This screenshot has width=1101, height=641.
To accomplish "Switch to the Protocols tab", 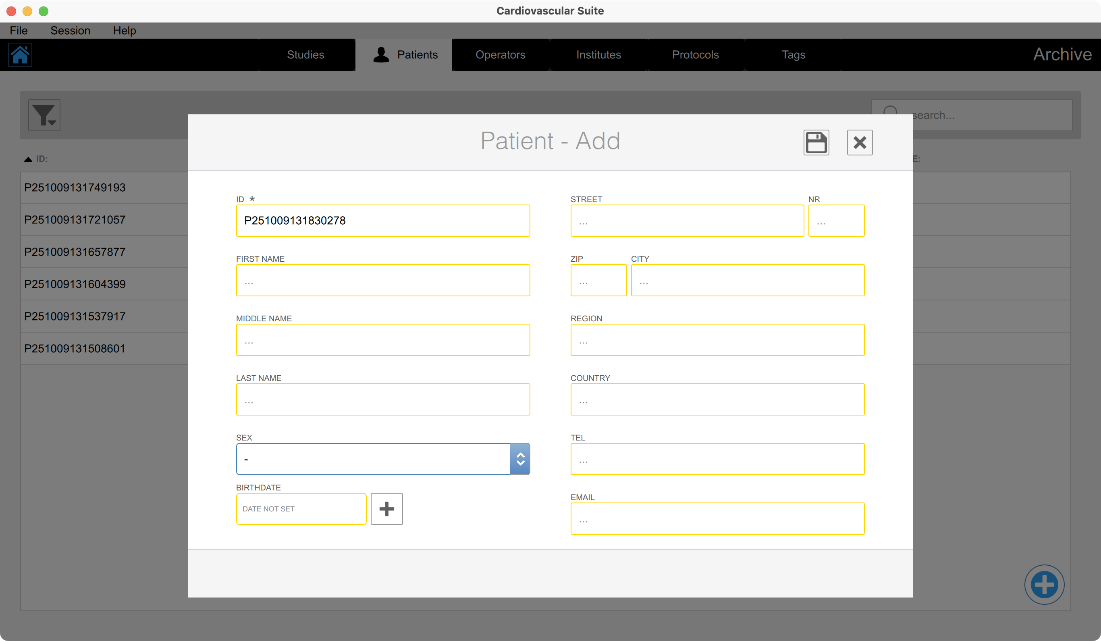I will click(695, 55).
